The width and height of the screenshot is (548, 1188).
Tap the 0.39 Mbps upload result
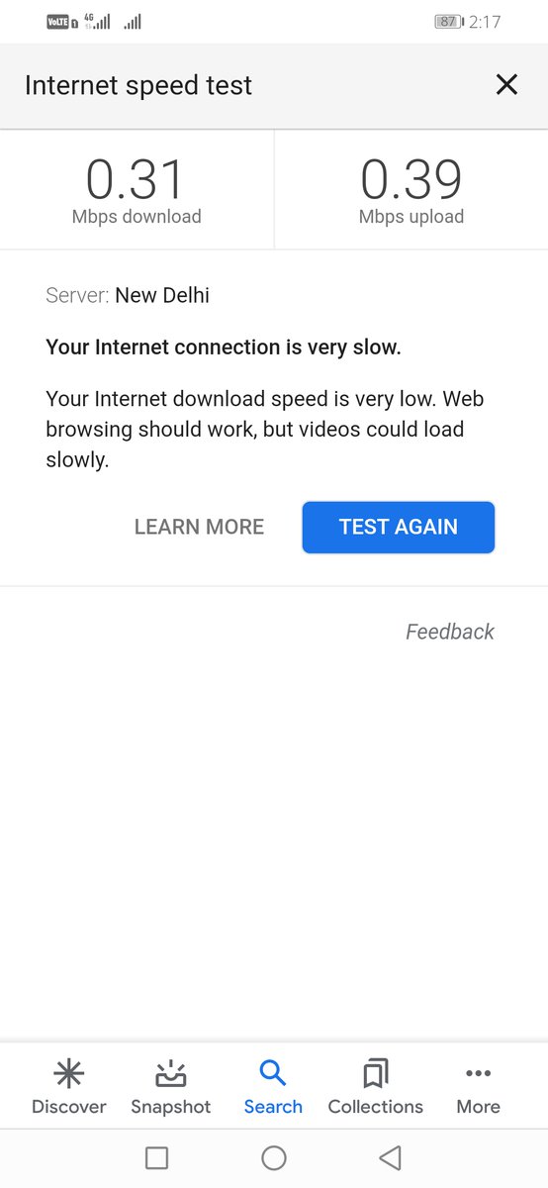[x=411, y=191]
